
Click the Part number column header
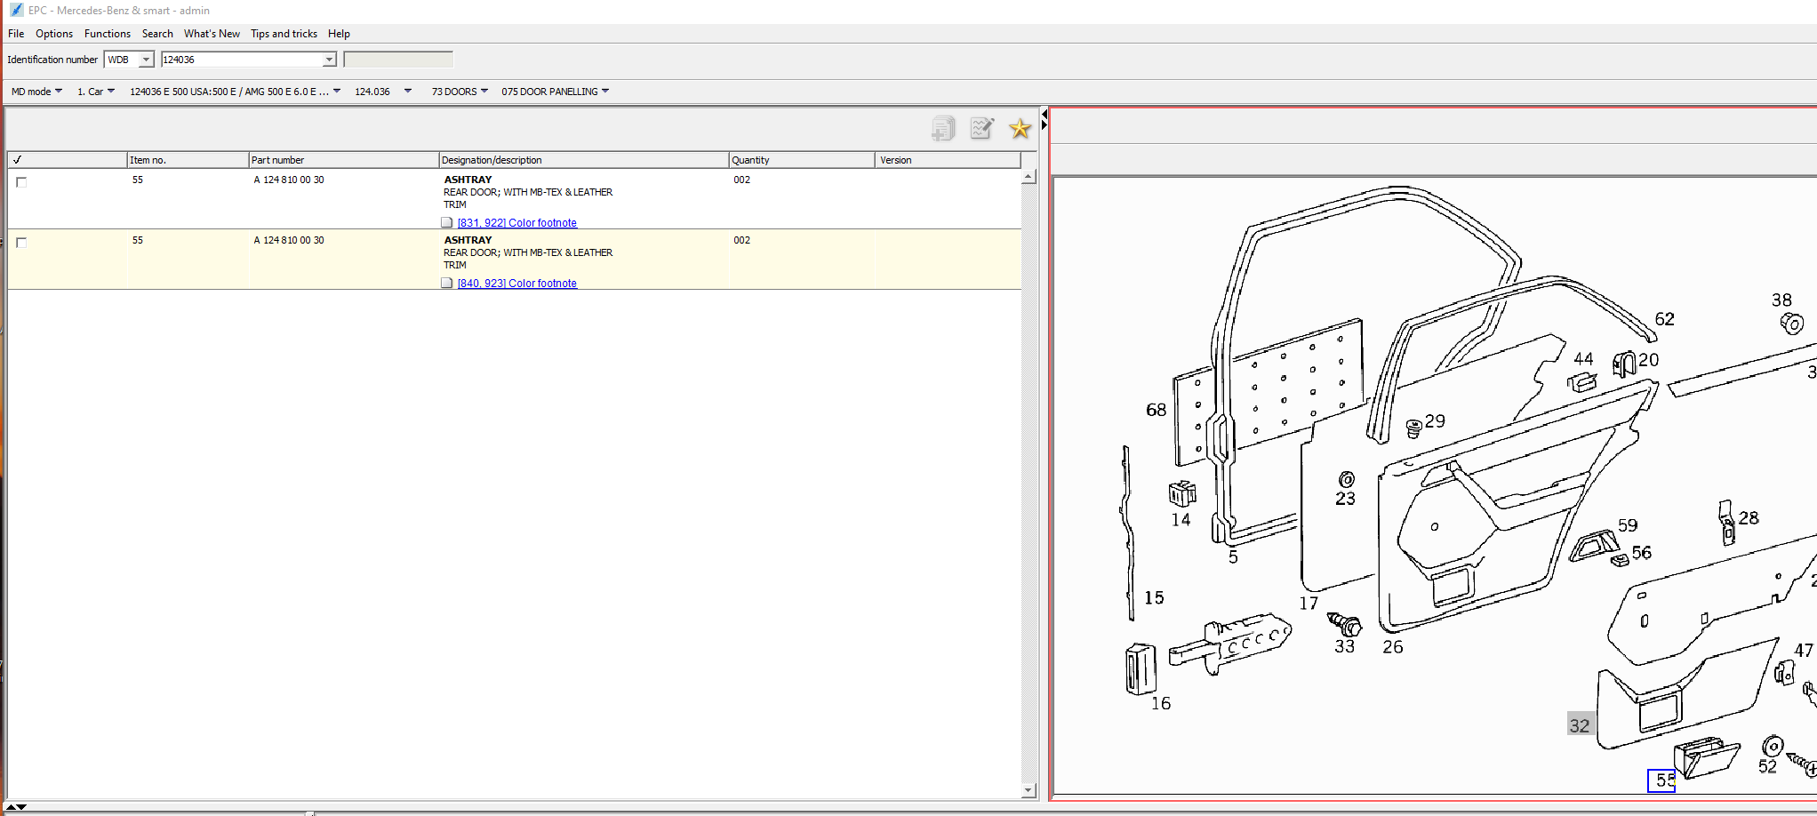click(x=343, y=160)
